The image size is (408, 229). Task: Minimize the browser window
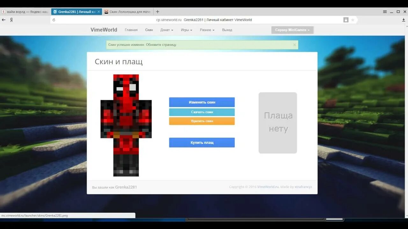tap(392, 12)
